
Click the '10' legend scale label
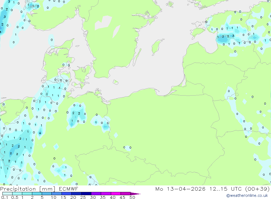click(54, 197)
